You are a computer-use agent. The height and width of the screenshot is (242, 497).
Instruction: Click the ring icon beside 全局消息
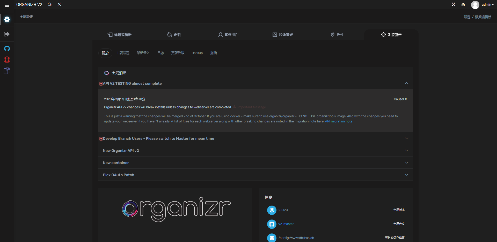click(x=106, y=73)
